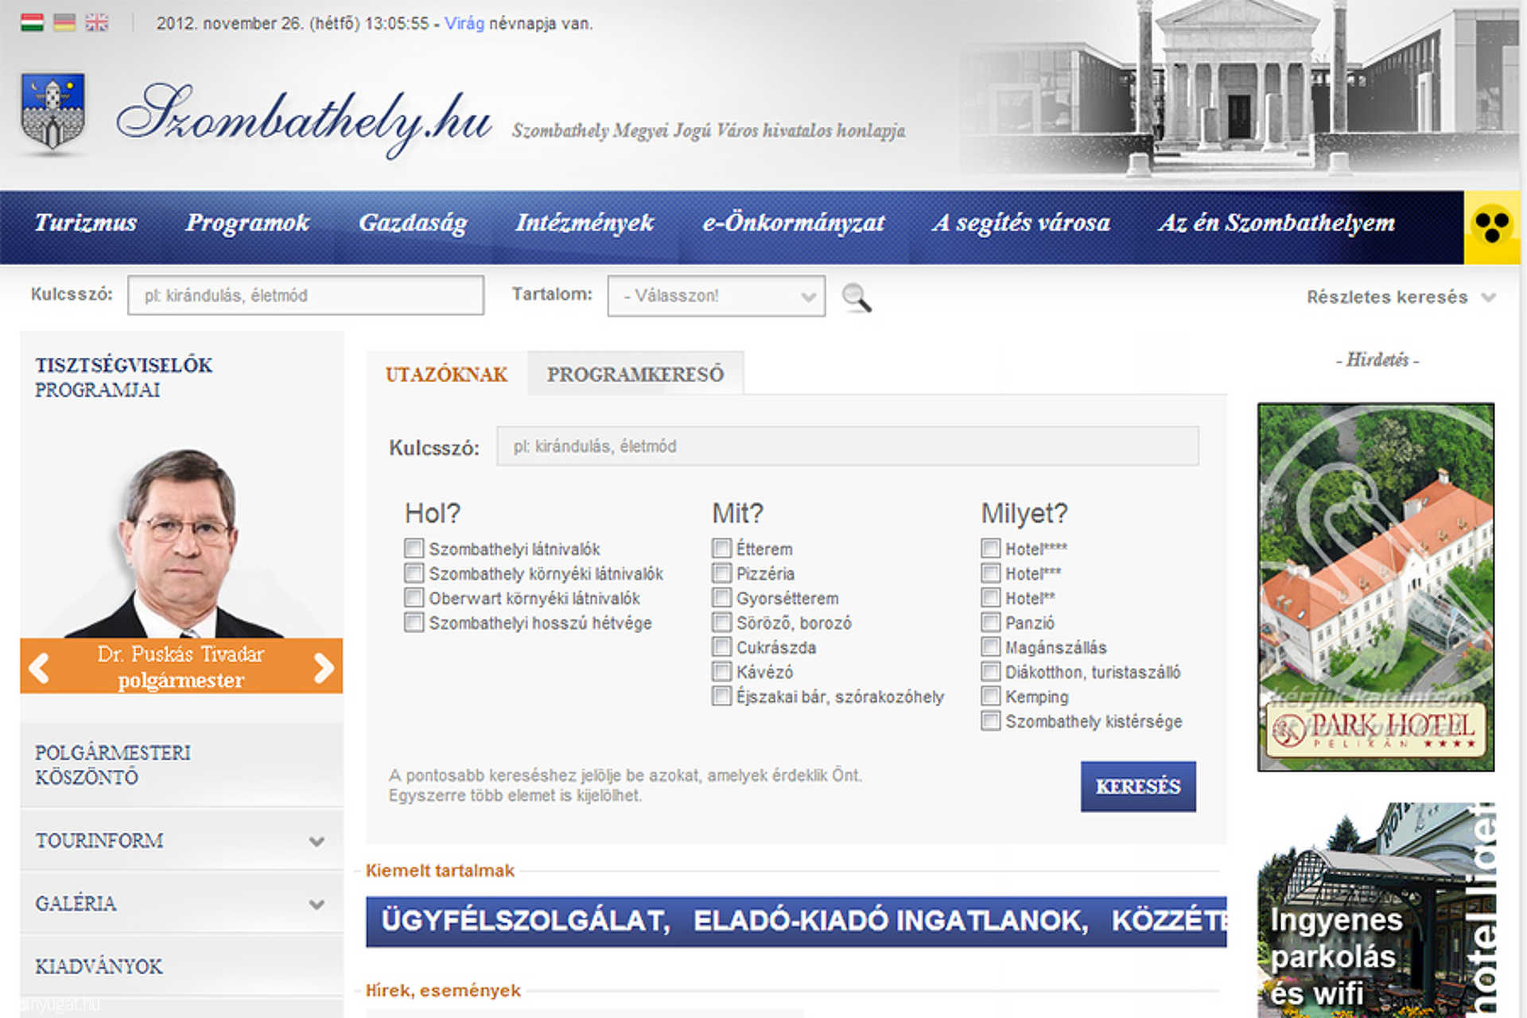The width and height of the screenshot is (1527, 1018).
Task: Click the Ingyenes parkolás és wifi ad
Action: (x=1376, y=910)
